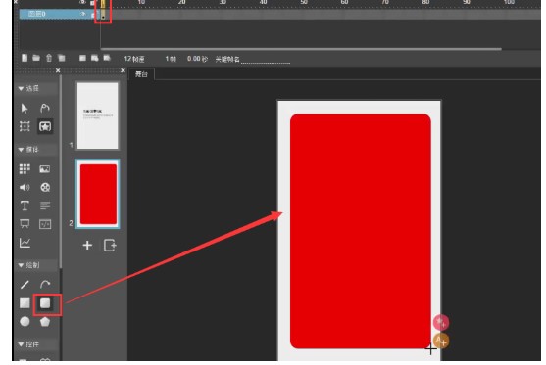Image resolution: width=546 pixels, height=365 pixels.
Task: Click the pink floating circle button on stage
Action: [x=441, y=323]
